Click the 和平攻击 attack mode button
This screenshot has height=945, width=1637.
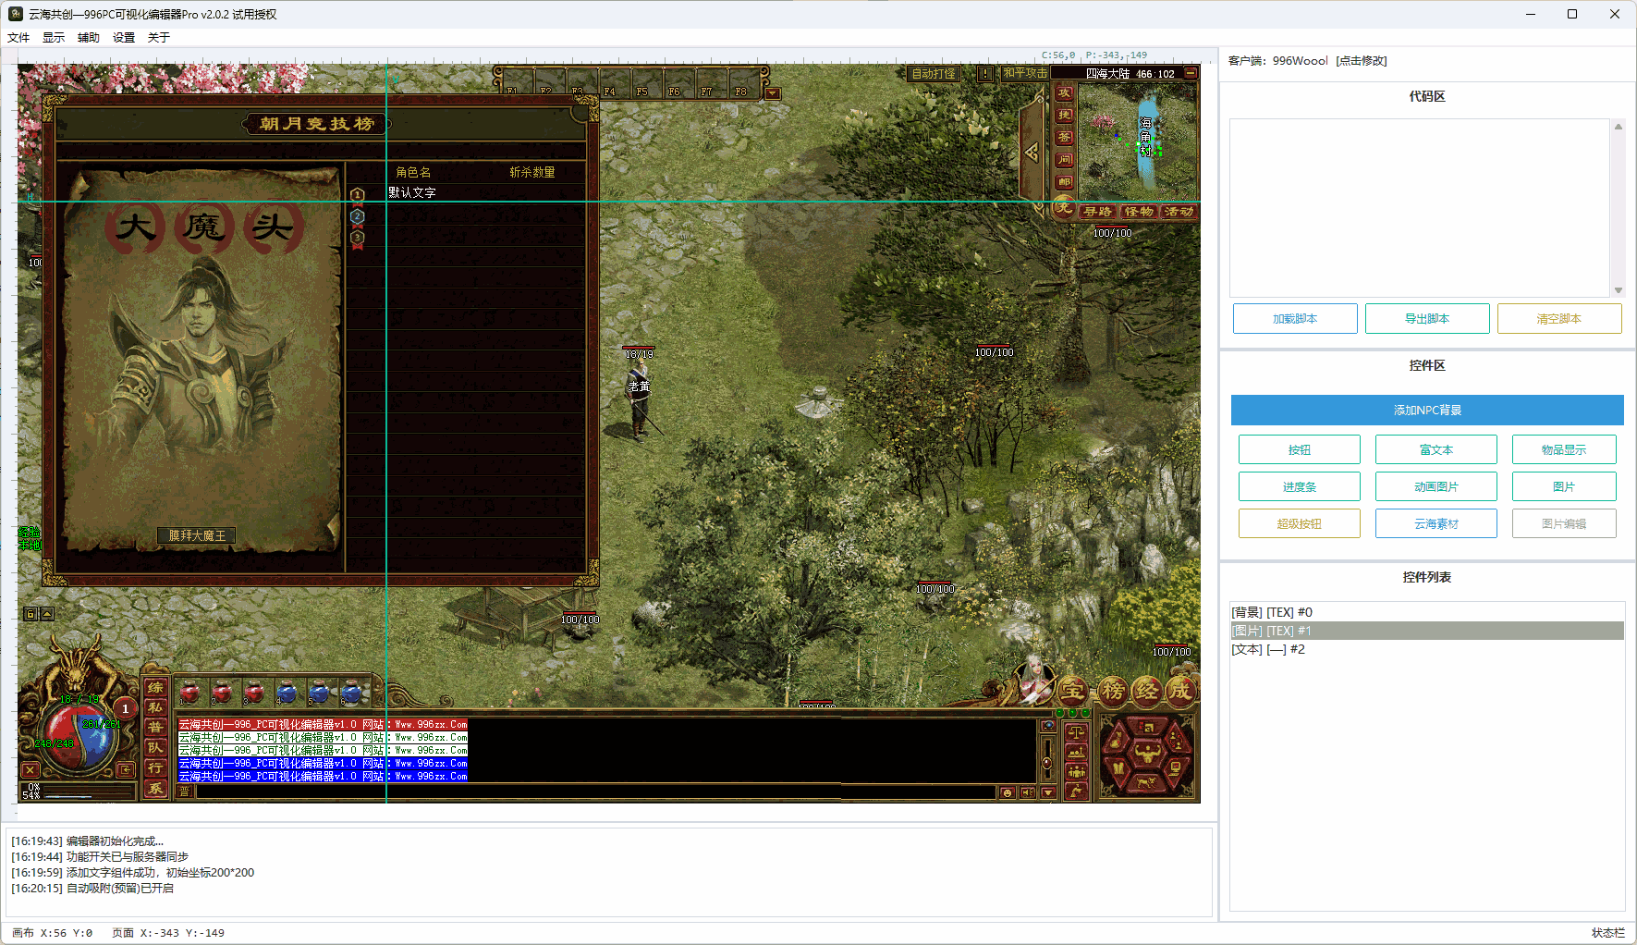[1025, 73]
